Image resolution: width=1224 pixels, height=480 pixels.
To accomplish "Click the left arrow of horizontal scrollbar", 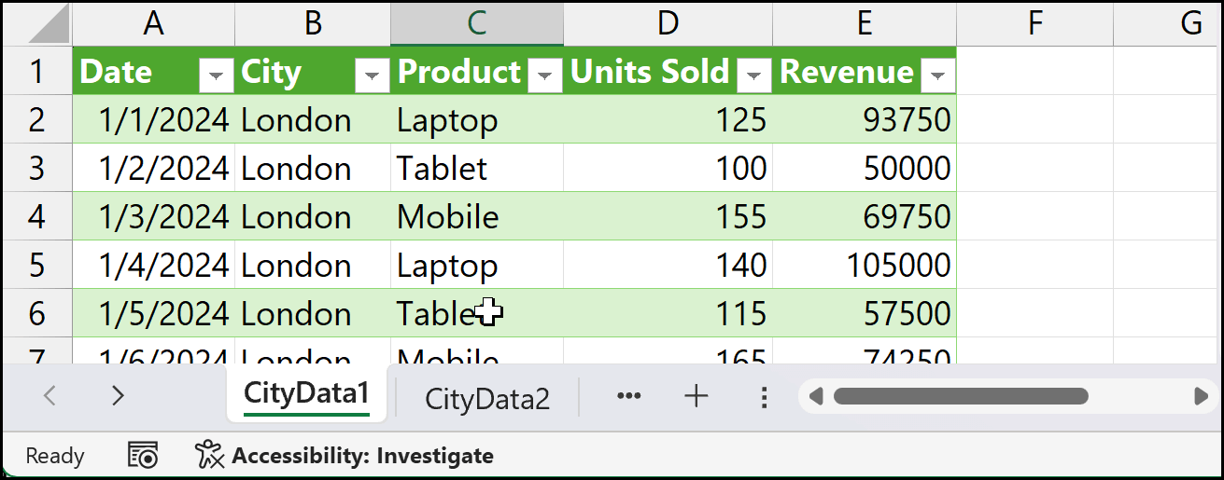I will (816, 397).
